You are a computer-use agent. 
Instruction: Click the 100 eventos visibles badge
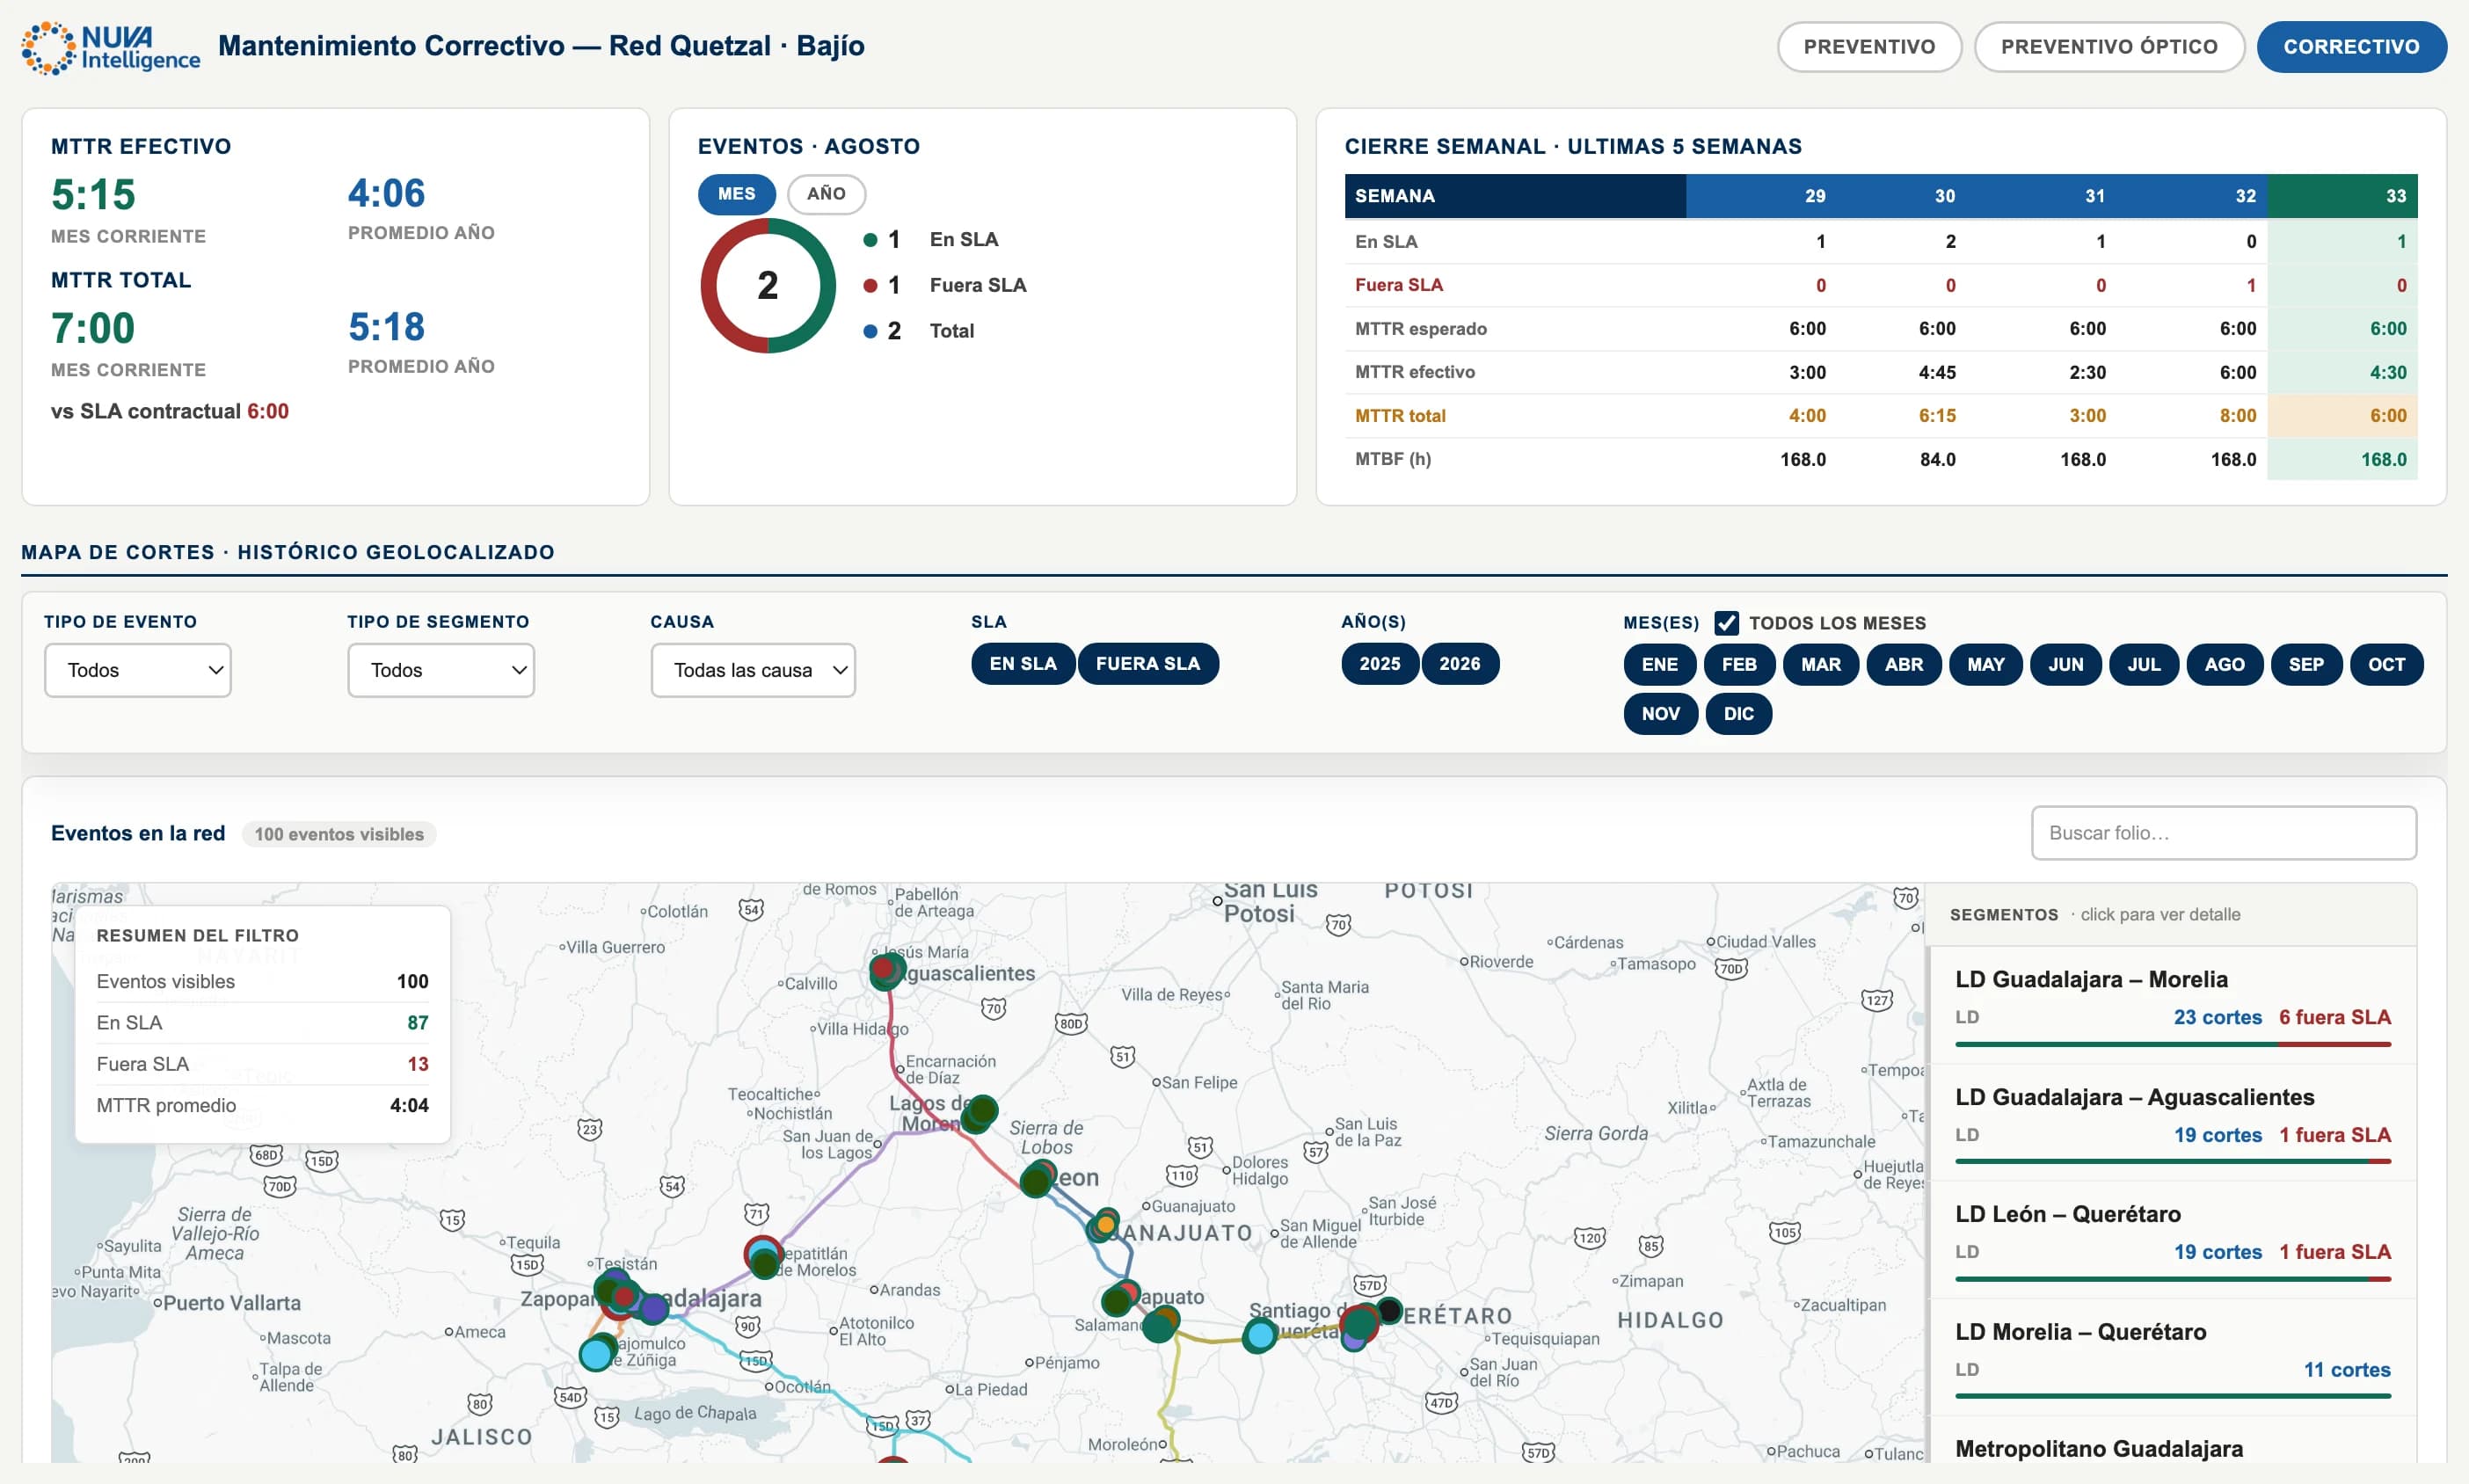tap(339, 834)
